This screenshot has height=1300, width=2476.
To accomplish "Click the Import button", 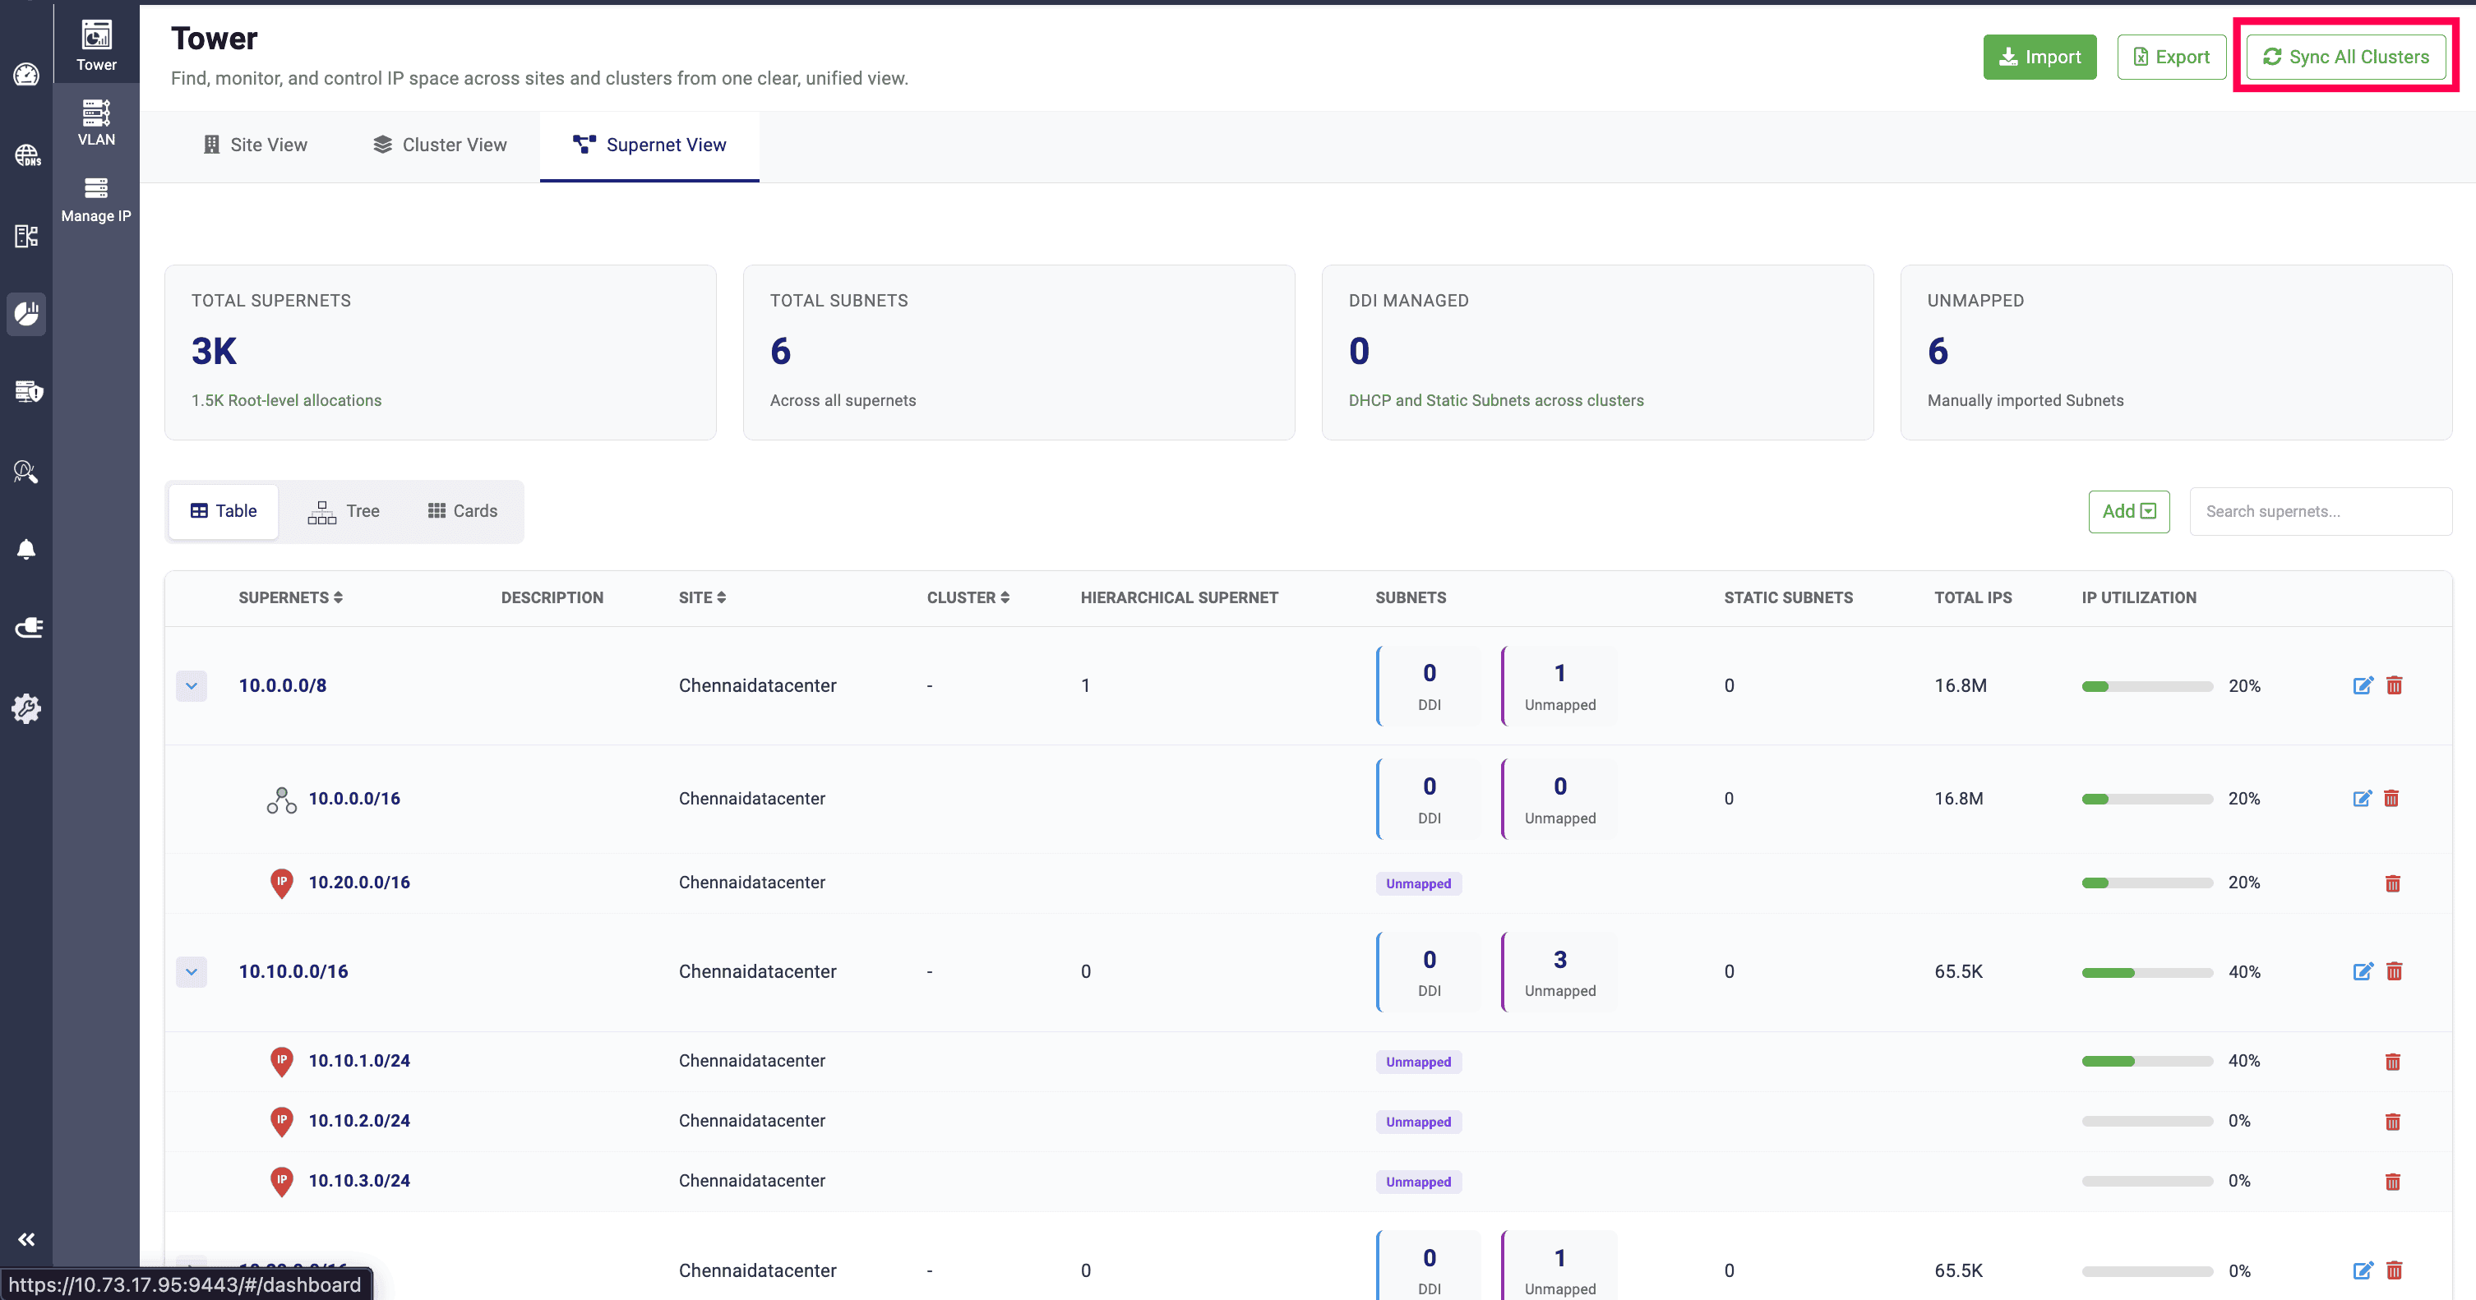I will pyautogui.click(x=2039, y=57).
